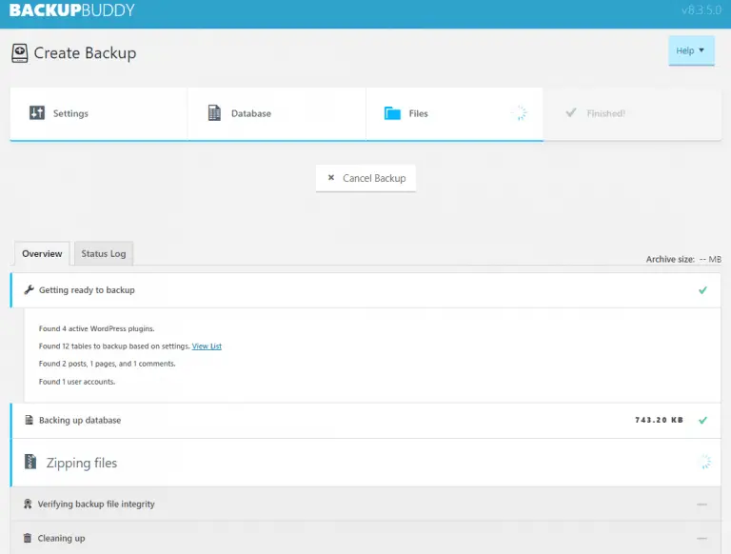Select the Database step tab
Image resolution: width=731 pixels, height=554 pixels.
coord(277,113)
